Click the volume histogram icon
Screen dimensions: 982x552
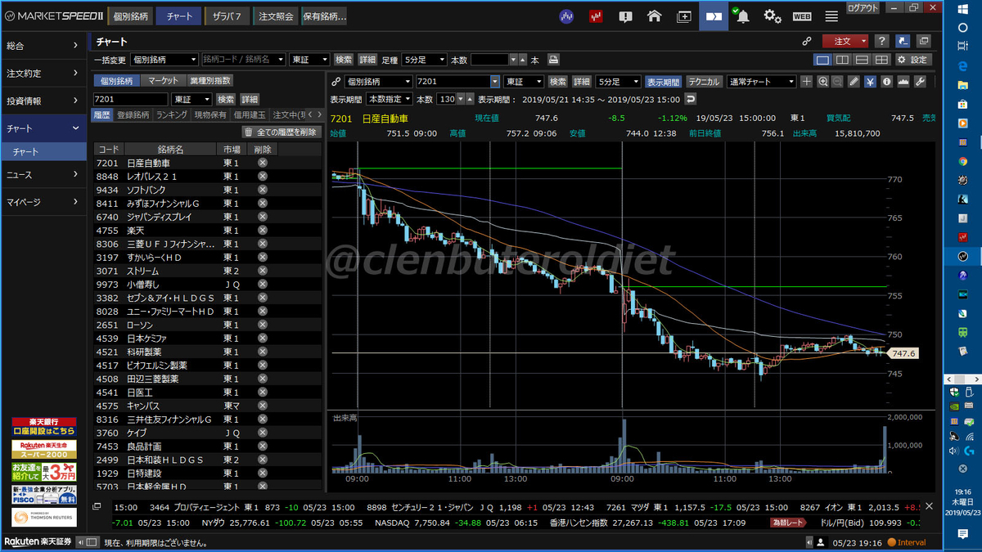point(903,82)
